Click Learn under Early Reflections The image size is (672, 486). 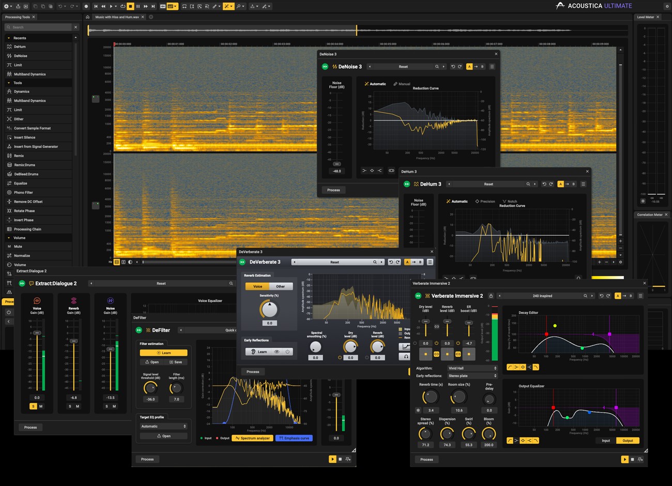click(258, 352)
